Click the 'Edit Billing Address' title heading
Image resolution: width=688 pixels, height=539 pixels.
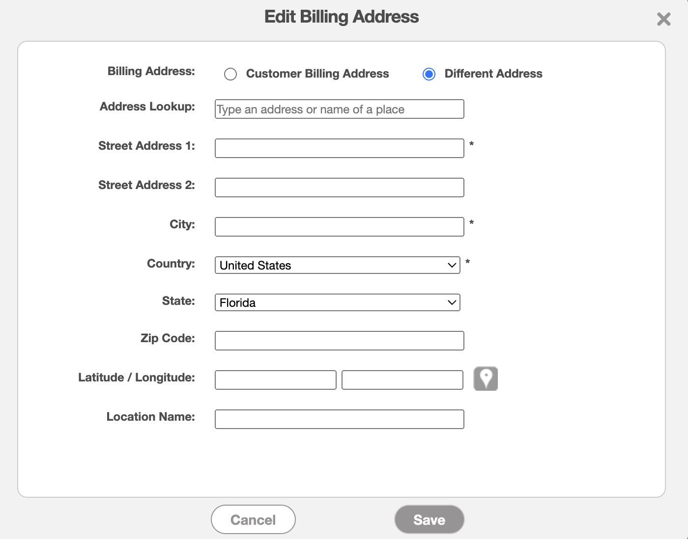342,17
